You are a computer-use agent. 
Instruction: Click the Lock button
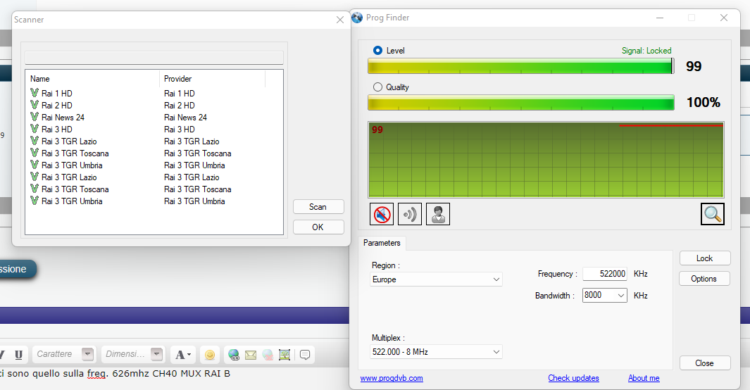(704, 258)
